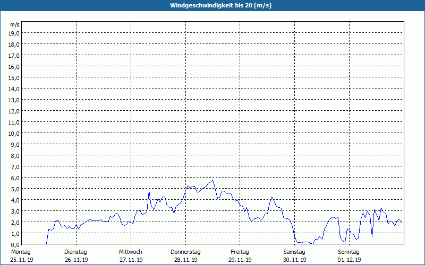Click the '12,0' y-axis label

pyautogui.click(x=14, y=111)
